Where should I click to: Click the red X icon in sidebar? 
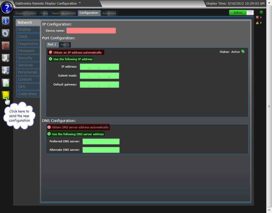pos(6,46)
